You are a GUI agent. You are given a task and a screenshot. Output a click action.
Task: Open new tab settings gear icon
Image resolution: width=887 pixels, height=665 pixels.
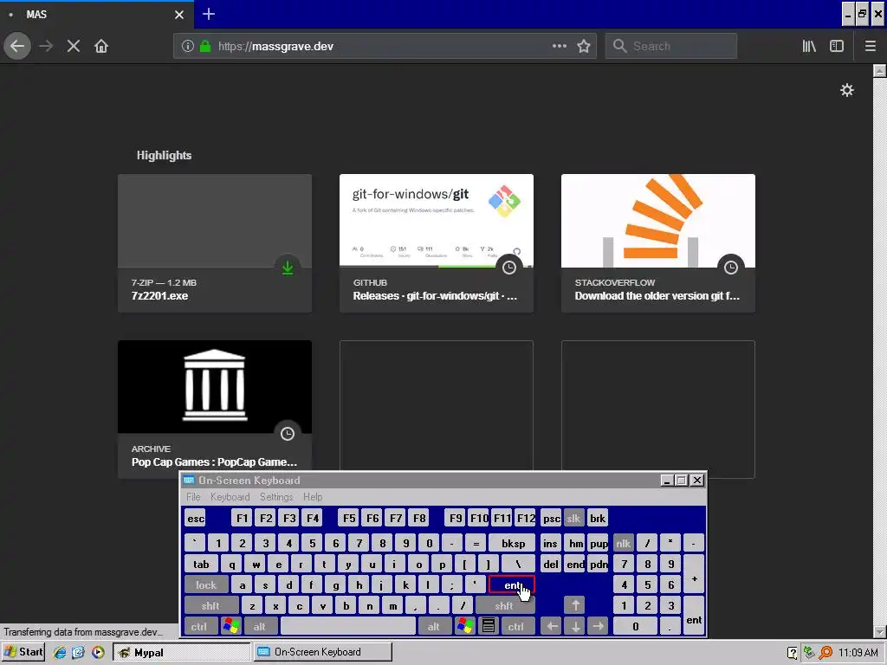coord(847,90)
